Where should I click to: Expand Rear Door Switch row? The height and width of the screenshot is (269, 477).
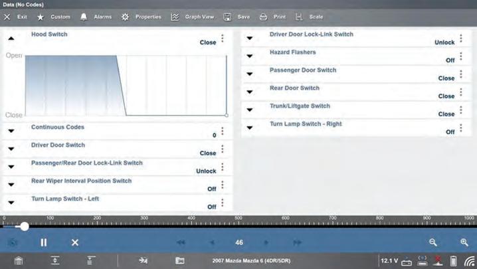pos(250,92)
